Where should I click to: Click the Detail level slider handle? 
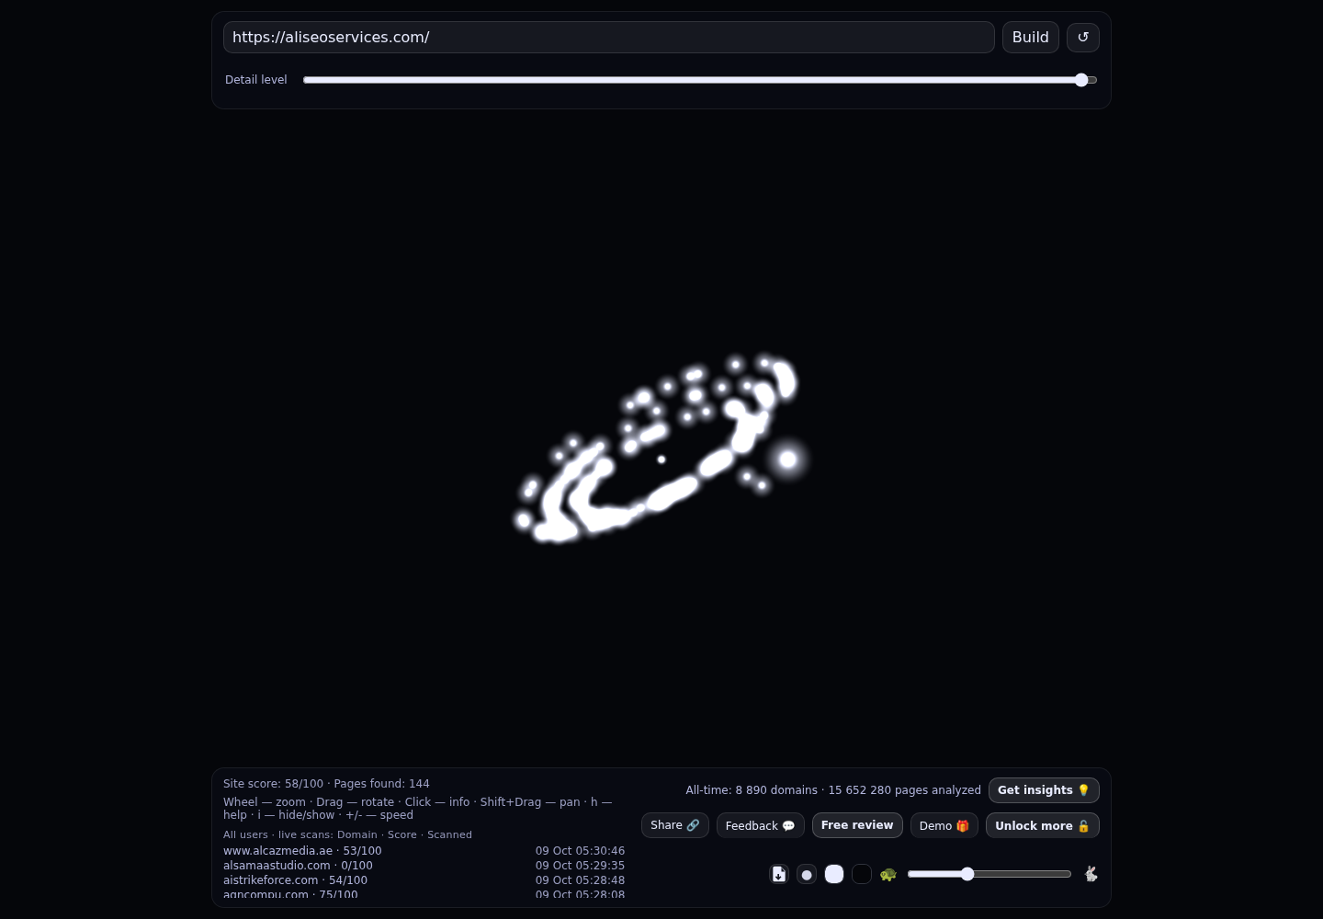[x=1081, y=80]
